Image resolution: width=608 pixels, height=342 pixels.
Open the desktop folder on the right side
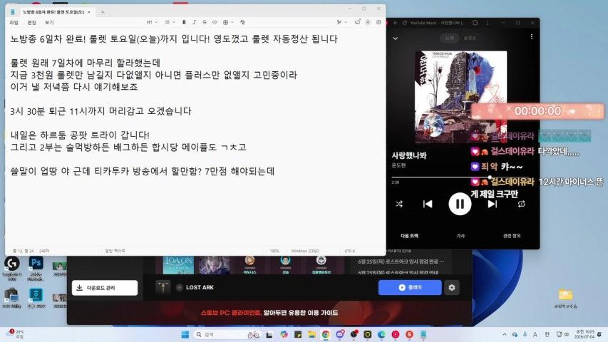tap(565, 298)
